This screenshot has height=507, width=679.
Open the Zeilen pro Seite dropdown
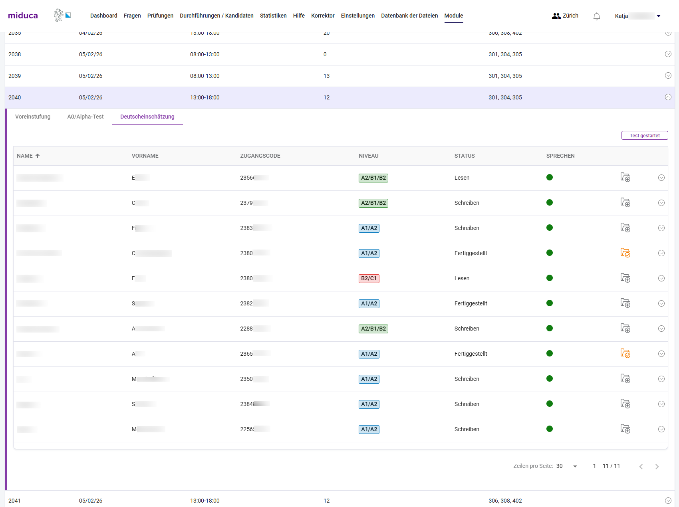(x=565, y=466)
